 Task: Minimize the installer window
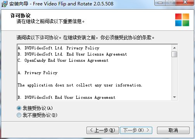click(160, 3)
